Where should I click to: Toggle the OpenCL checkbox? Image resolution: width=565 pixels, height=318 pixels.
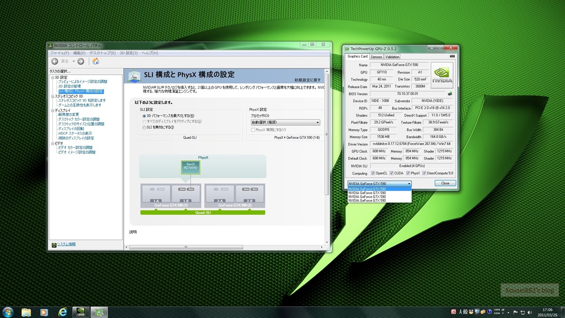pyautogui.click(x=373, y=173)
